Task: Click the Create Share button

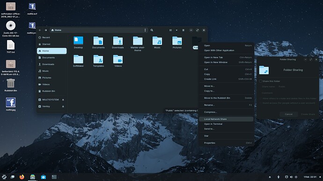Action: 308,114
